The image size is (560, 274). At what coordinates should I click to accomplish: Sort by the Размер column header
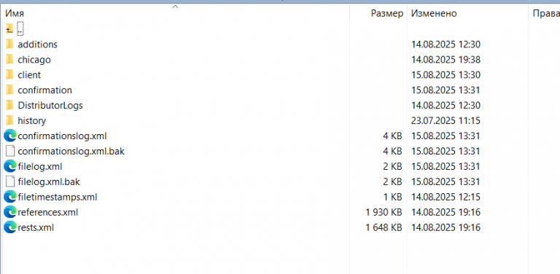tap(387, 14)
